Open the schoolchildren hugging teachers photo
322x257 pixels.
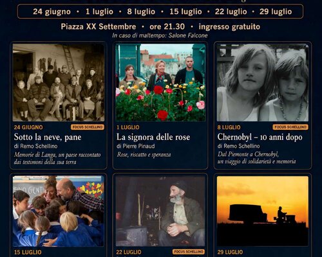coord(59,211)
